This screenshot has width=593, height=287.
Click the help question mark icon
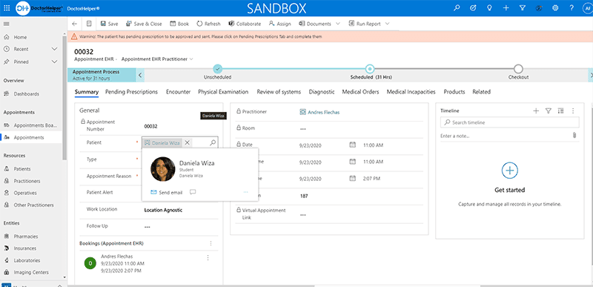(x=572, y=8)
